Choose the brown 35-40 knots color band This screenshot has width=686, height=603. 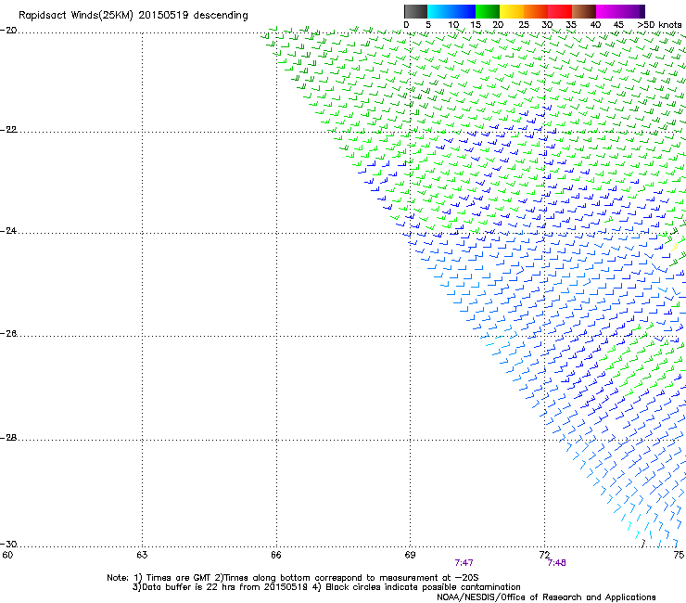(584, 11)
